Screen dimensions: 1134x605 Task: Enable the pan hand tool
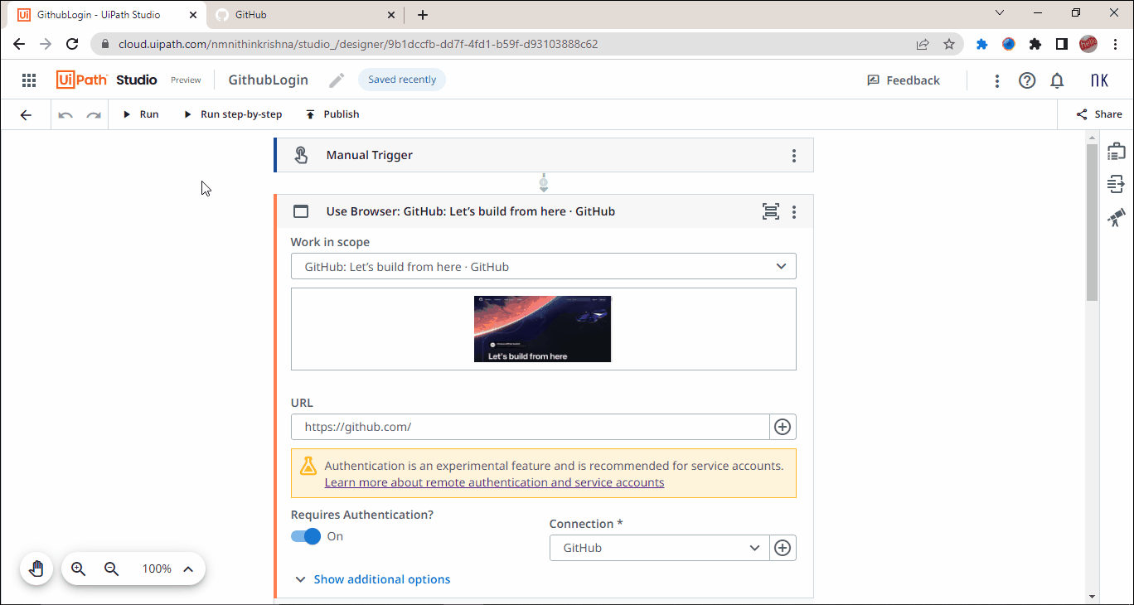click(36, 569)
